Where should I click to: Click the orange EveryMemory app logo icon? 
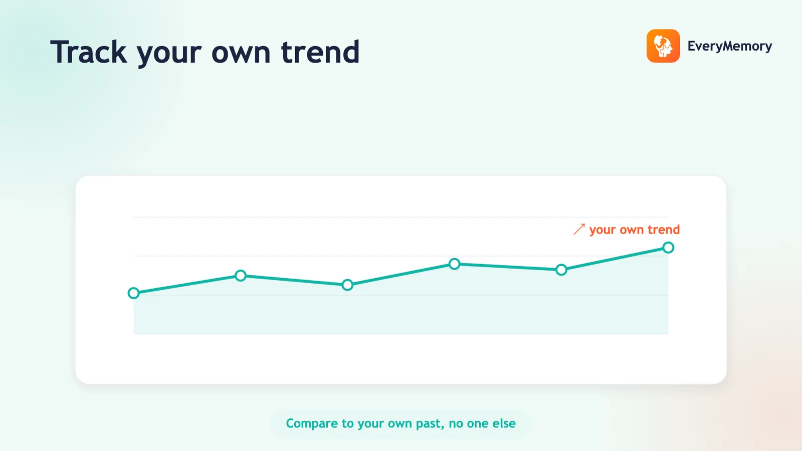663,46
